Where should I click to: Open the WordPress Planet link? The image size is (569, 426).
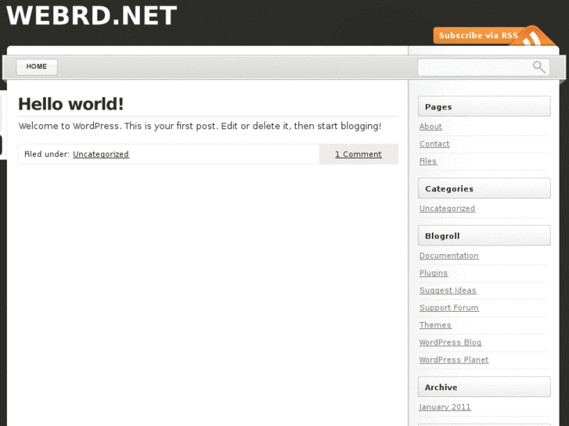pos(454,360)
